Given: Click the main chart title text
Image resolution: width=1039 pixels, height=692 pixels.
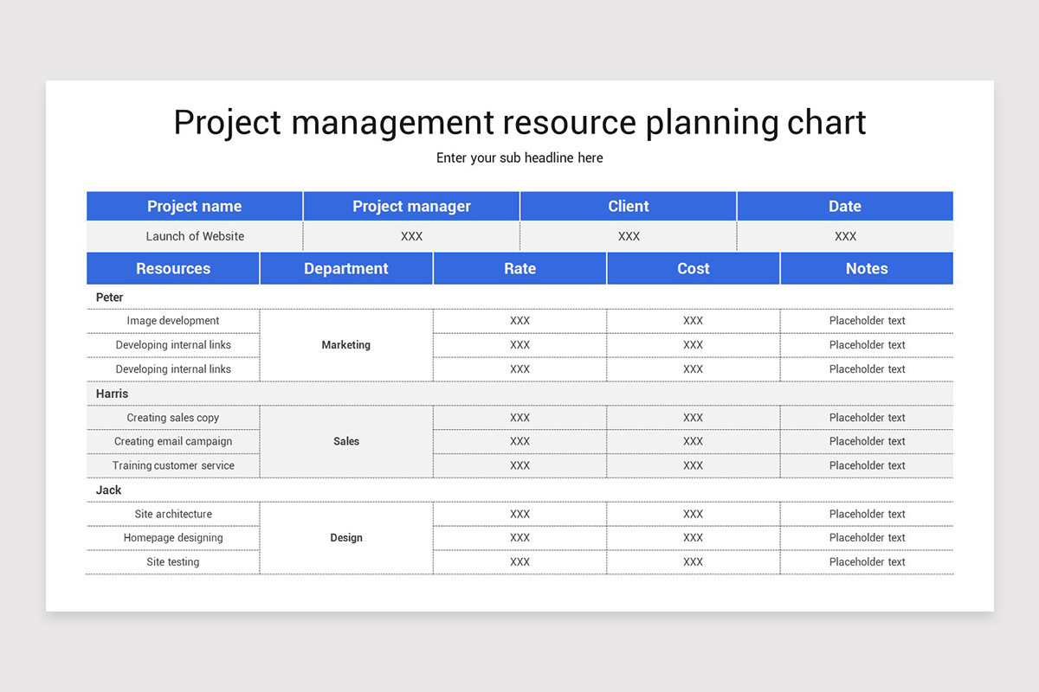Looking at the screenshot, I should (519, 122).
